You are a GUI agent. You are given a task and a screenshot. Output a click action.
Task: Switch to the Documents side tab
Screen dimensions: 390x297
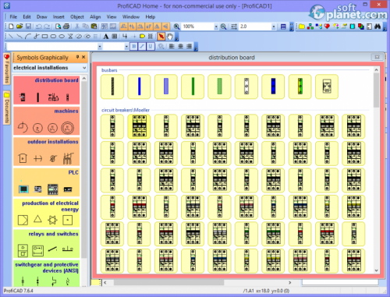click(6, 108)
